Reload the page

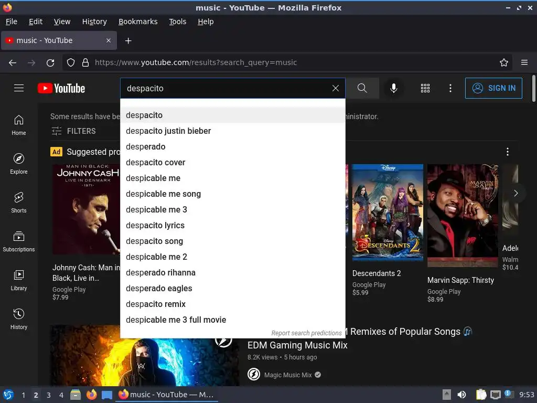(x=50, y=62)
